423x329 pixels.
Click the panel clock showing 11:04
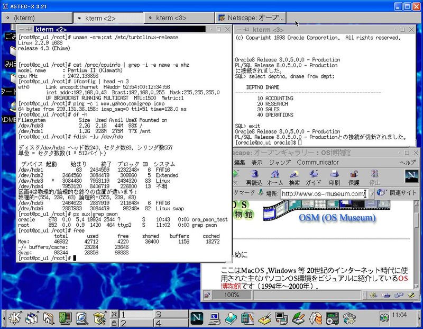click(400, 315)
